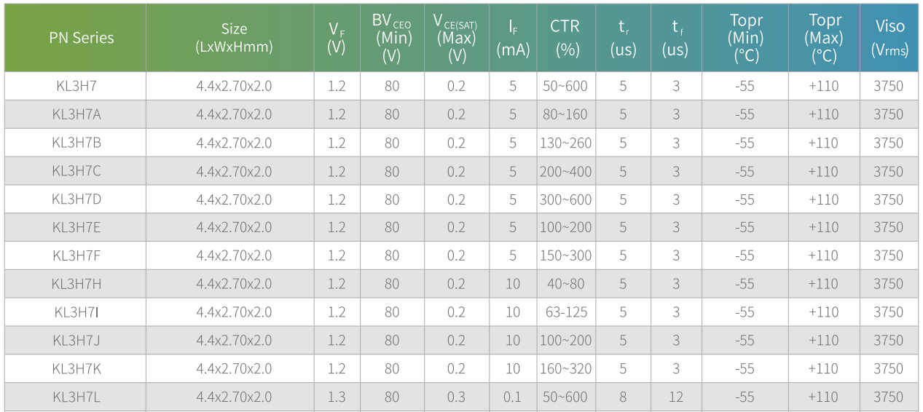Click the VCE(SAT) (Max) header cell
This screenshot has width=923, height=412.
[456, 38]
